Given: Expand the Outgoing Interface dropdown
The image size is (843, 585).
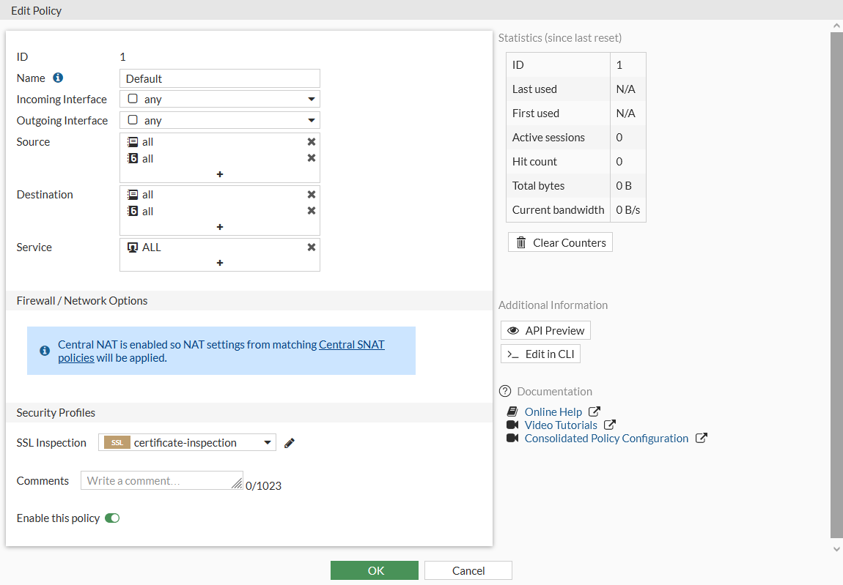Looking at the screenshot, I should click(220, 121).
